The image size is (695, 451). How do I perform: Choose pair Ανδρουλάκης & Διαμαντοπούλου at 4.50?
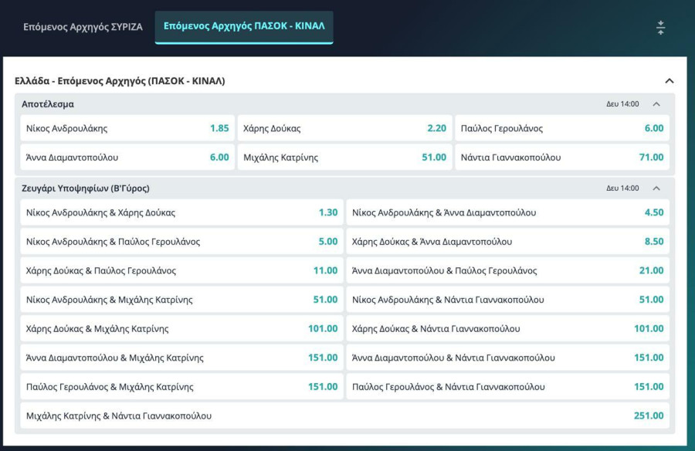(x=507, y=212)
